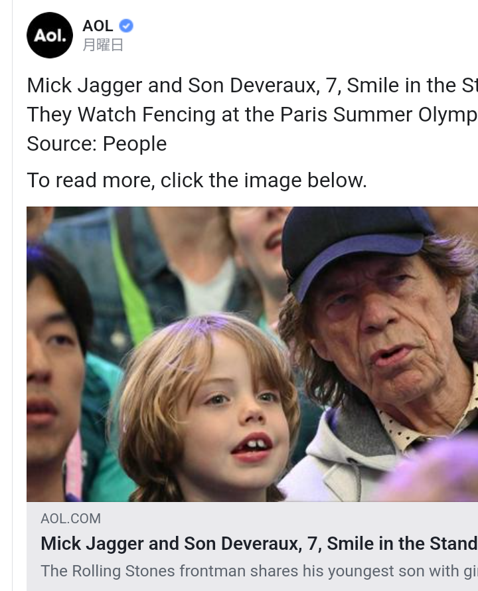Image resolution: width=478 pixels, height=591 pixels.
Task: Click the "They Watch Fencing" post text line
Action: pos(252,114)
